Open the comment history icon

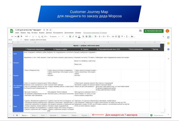point(140,31)
